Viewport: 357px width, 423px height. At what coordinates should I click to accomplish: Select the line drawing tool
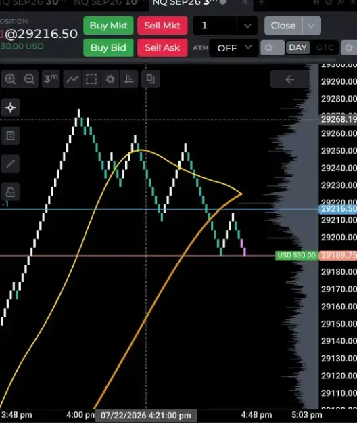tap(11, 164)
